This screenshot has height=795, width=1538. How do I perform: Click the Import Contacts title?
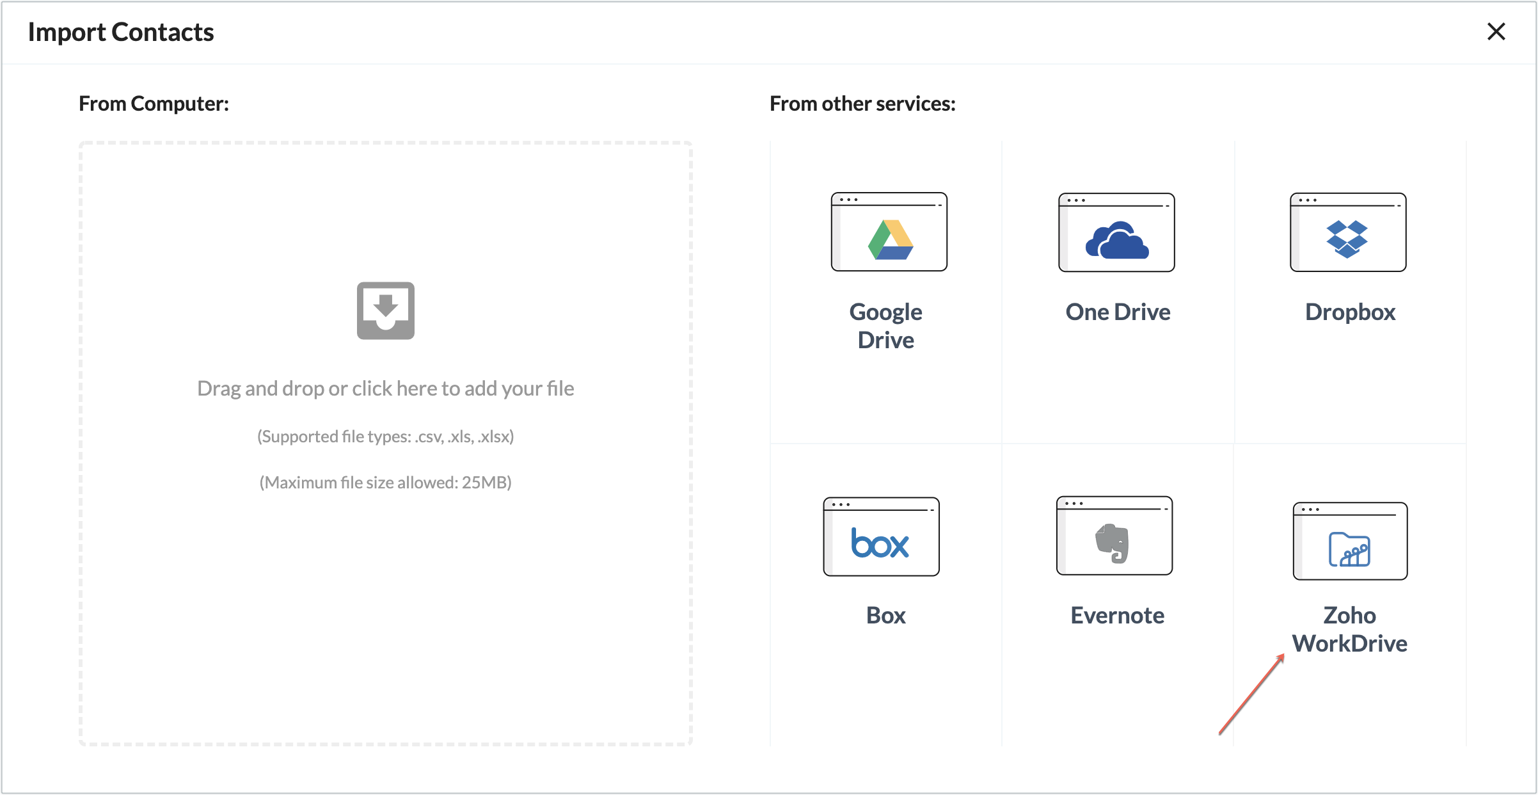121,32
